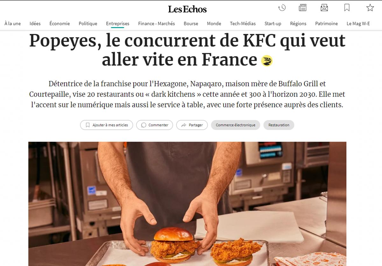Click the star favorites icon in header
This screenshot has width=382, height=266.
(x=370, y=8)
